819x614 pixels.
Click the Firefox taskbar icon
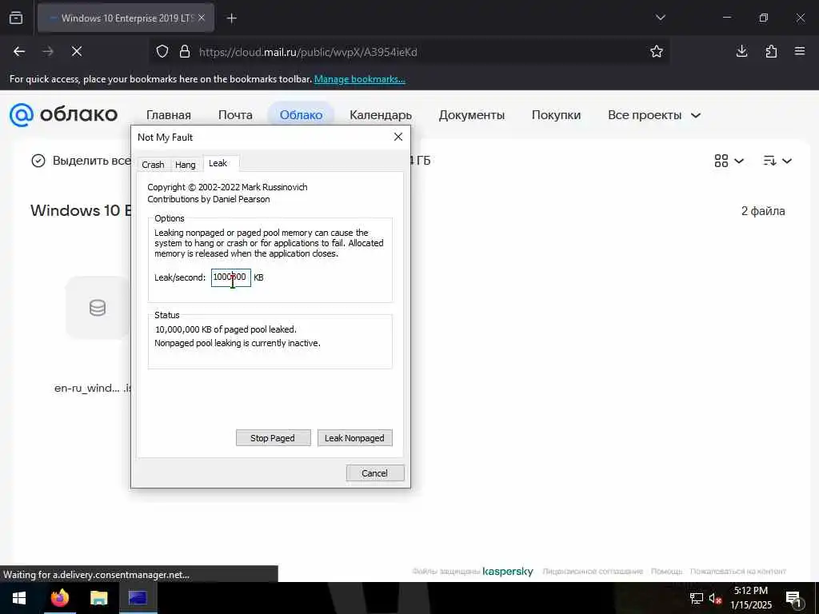point(59,598)
